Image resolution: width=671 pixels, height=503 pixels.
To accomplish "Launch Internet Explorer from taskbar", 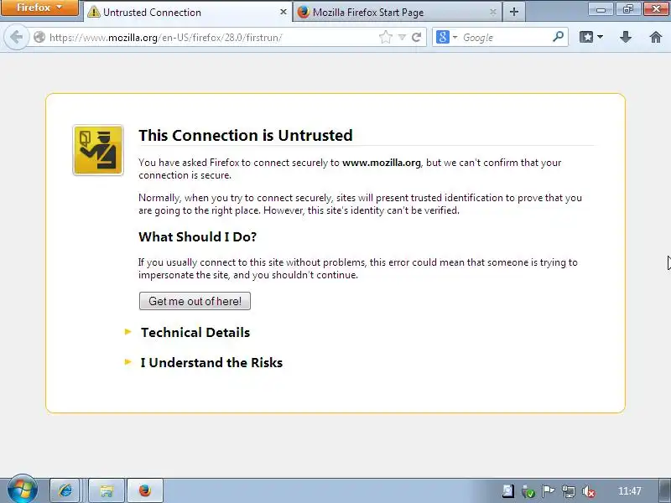I will pos(65,490).
